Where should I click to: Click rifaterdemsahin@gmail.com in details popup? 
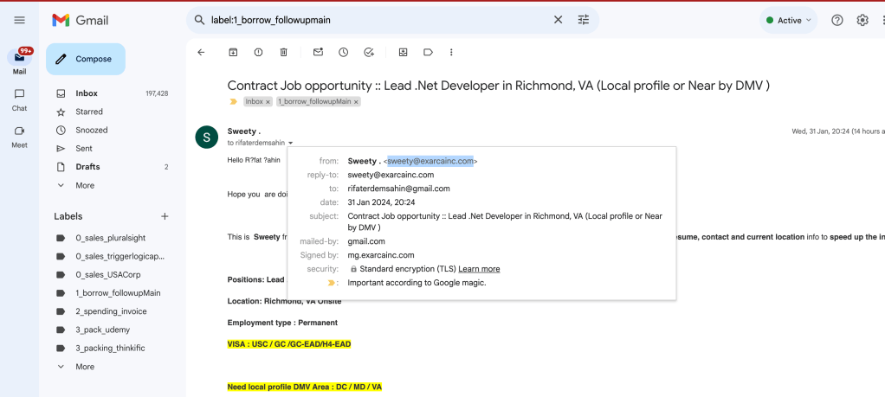(398, 189)
